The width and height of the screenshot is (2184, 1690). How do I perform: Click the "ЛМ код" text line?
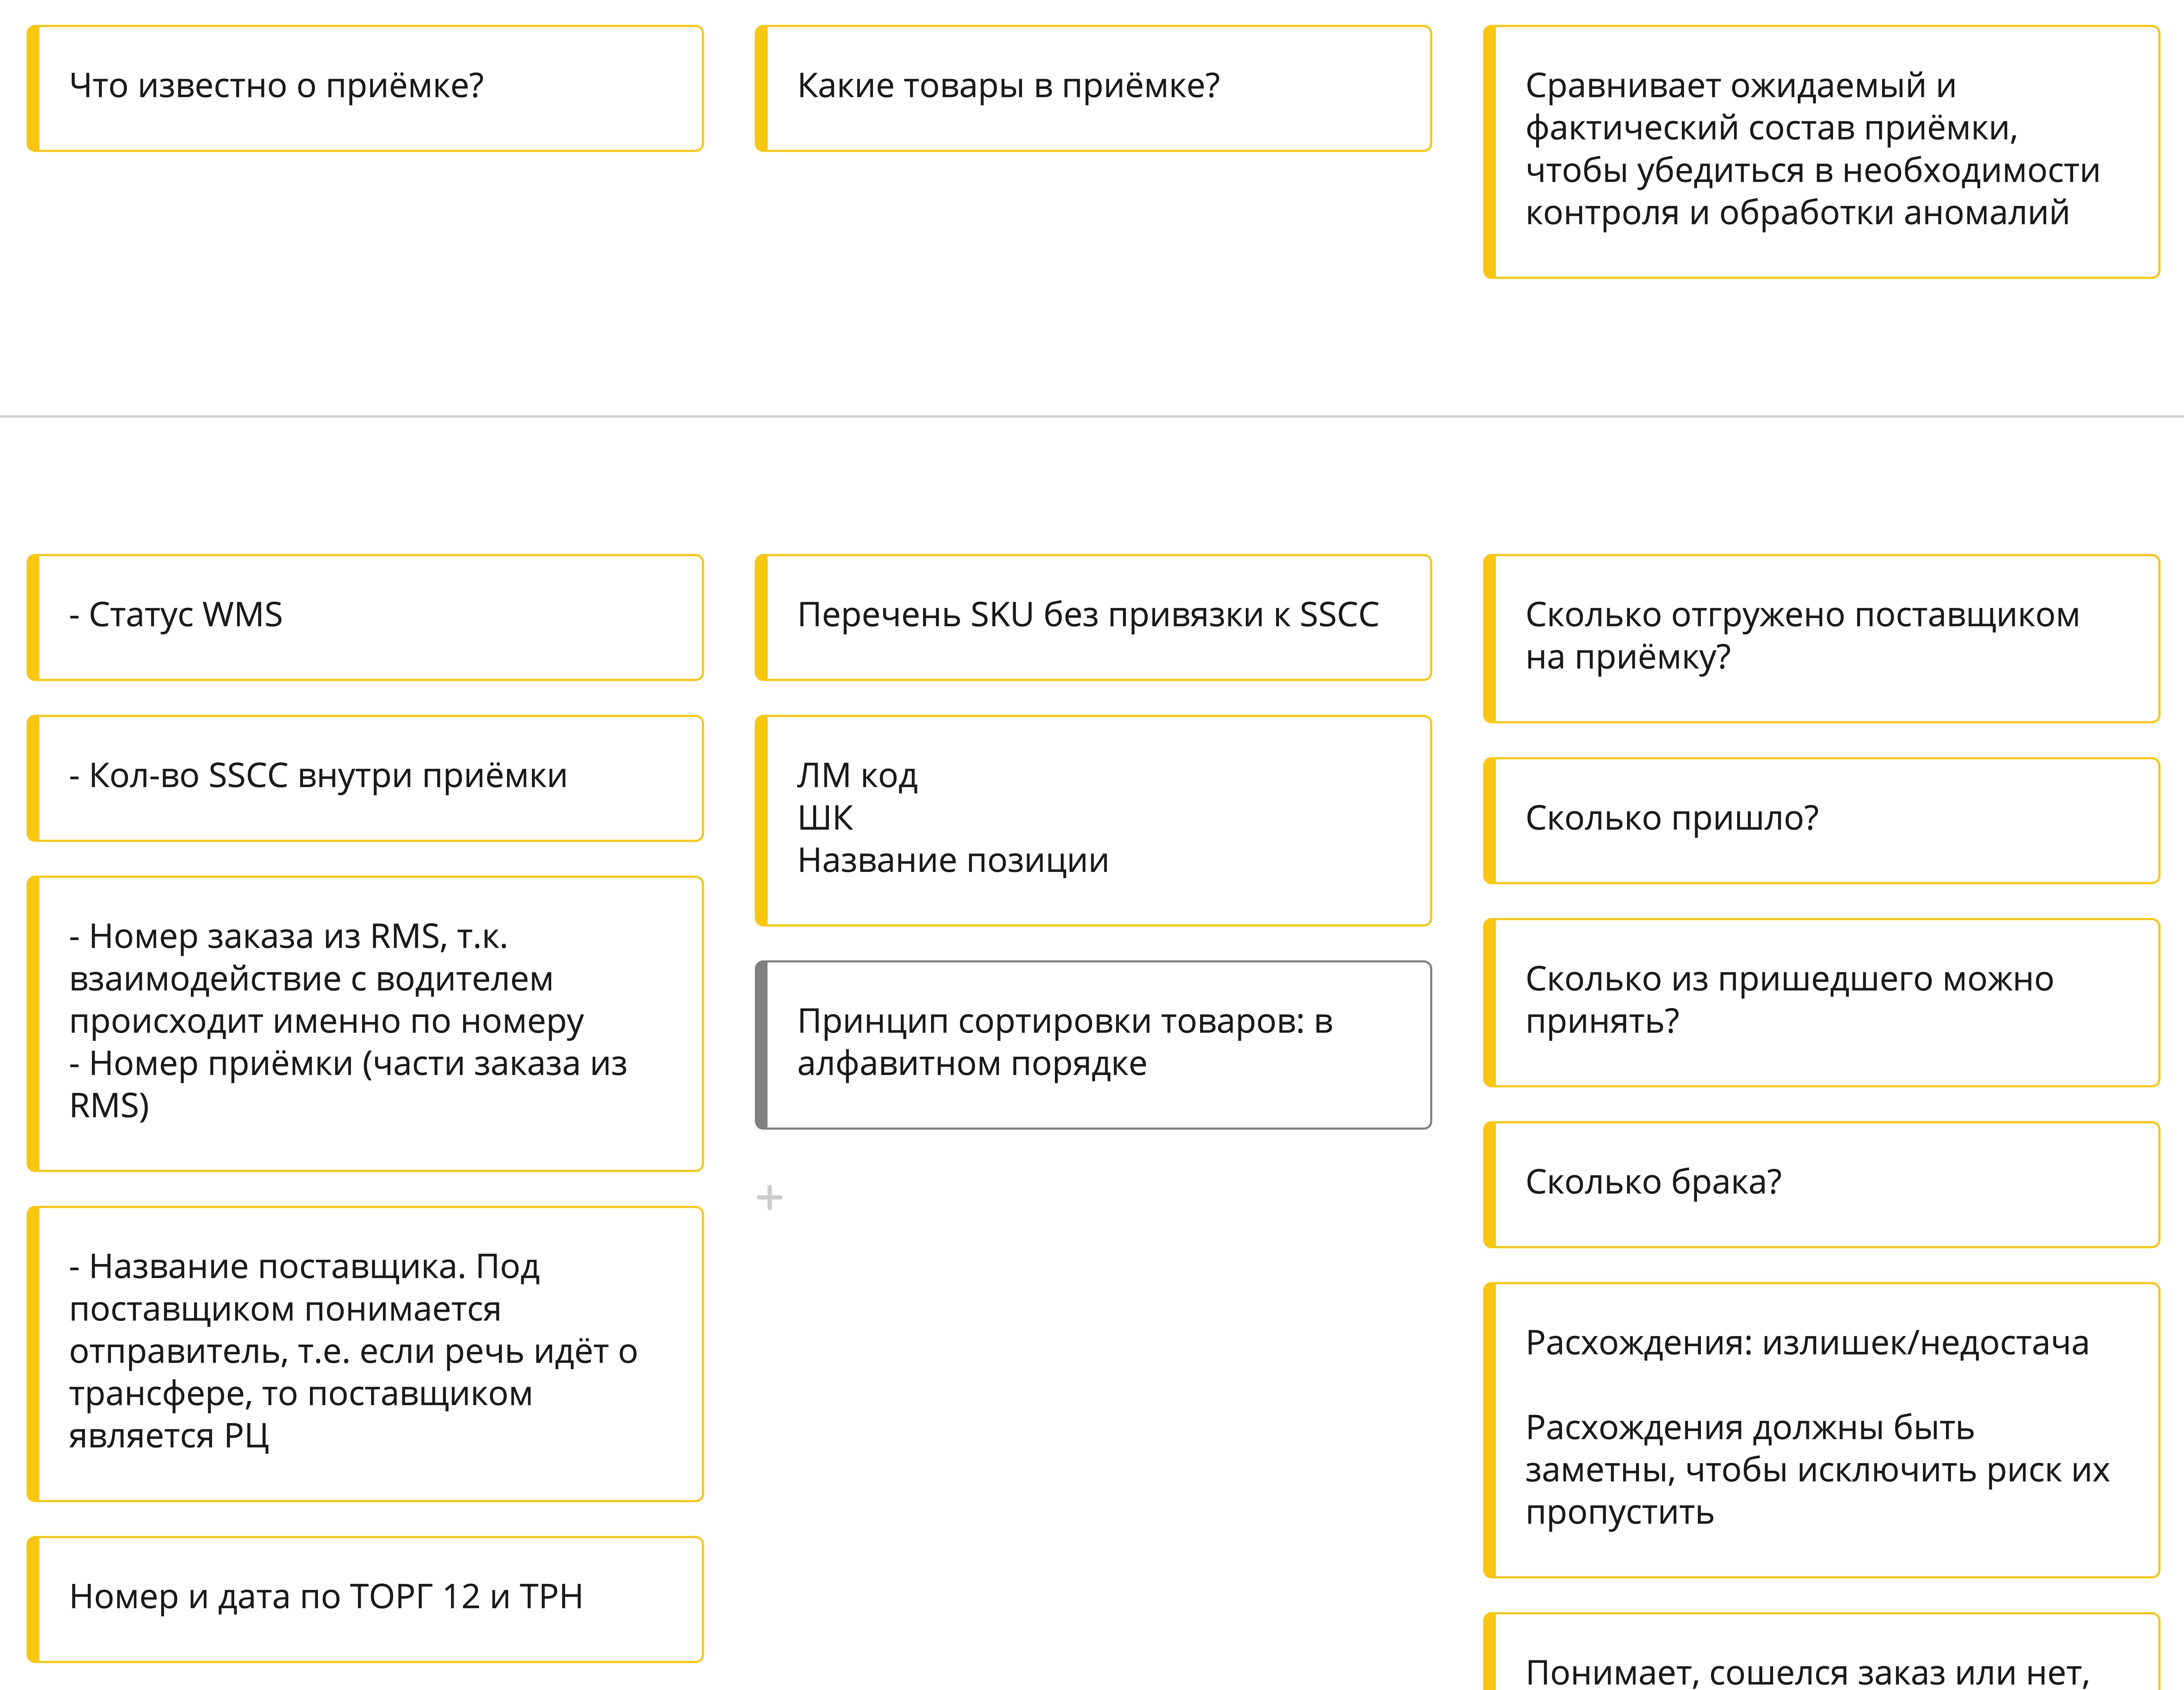coord(857,776)
